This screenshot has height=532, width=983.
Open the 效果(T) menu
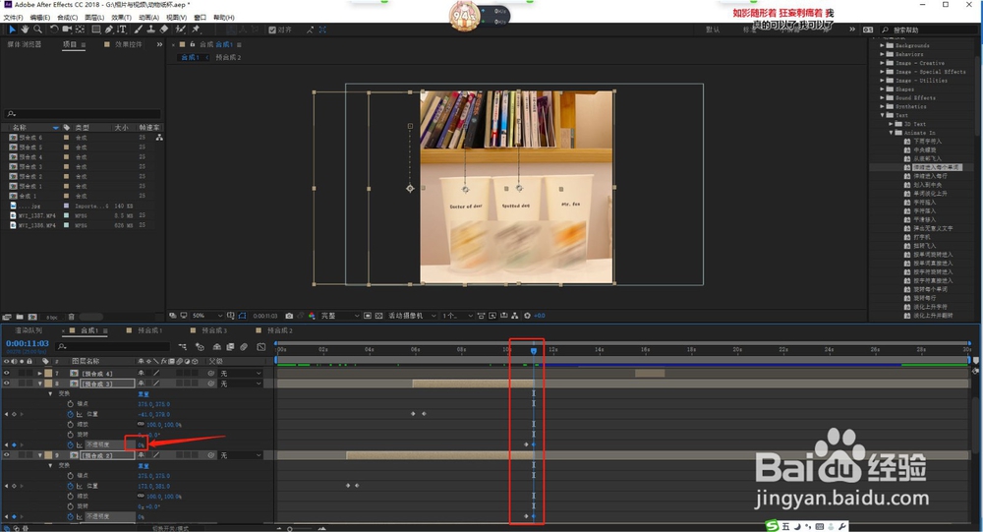(122, 18)
